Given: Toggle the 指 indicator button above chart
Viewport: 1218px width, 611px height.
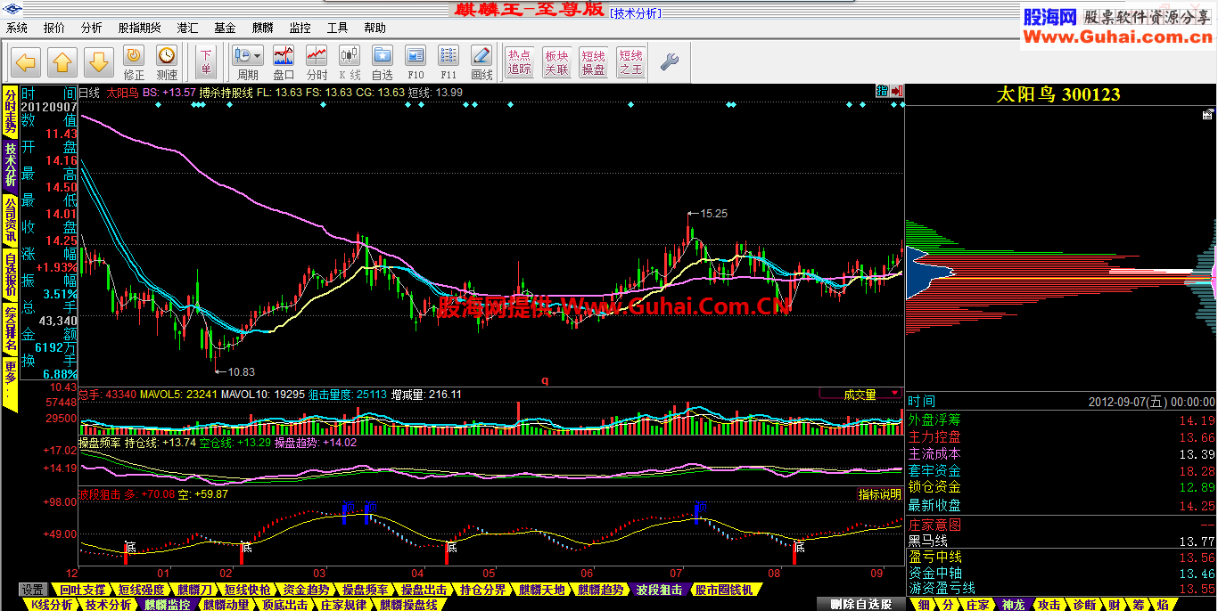Looking at the screenshot, I should 882,91.
